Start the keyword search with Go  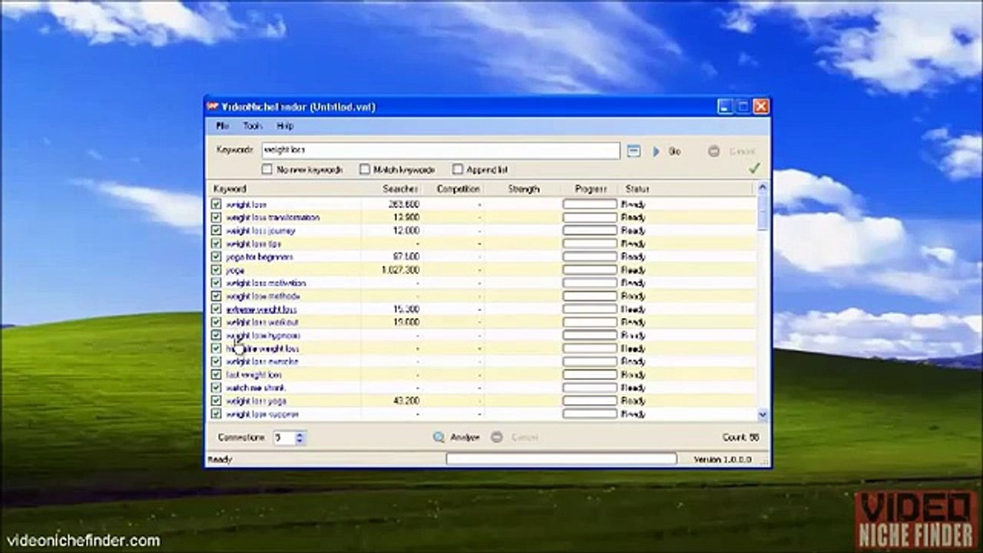(667, 151)
